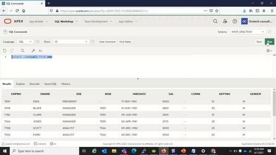The image size is (276, 155).
Task: Click the Find Tables button
Action: pos(125,42)
